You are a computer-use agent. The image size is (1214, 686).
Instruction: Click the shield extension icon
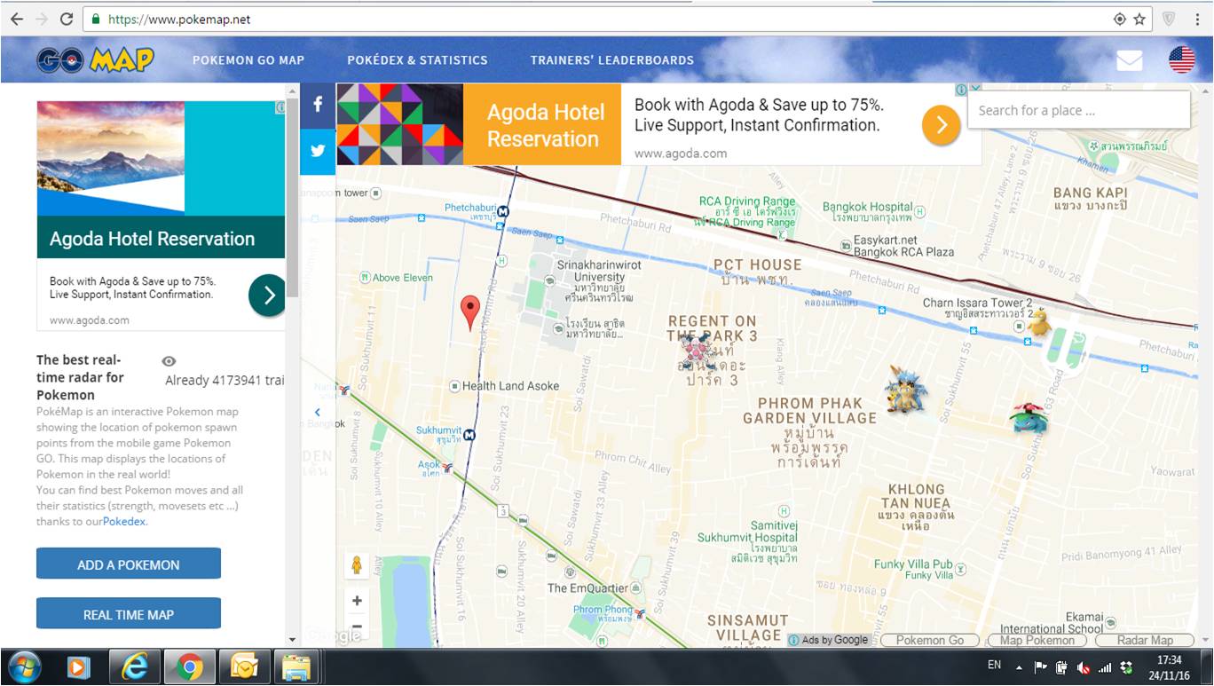tap(1170, 19)
